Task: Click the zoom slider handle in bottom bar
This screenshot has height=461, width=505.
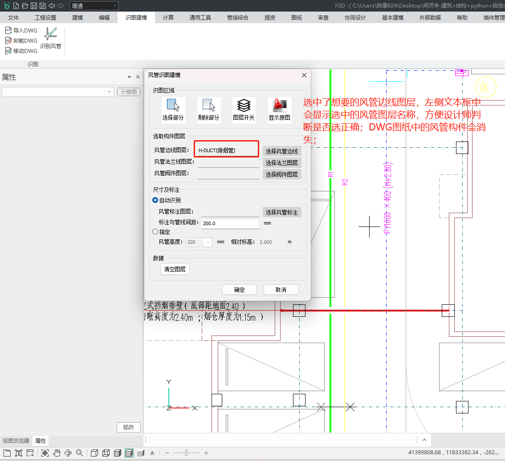Action: click(186, 453)
